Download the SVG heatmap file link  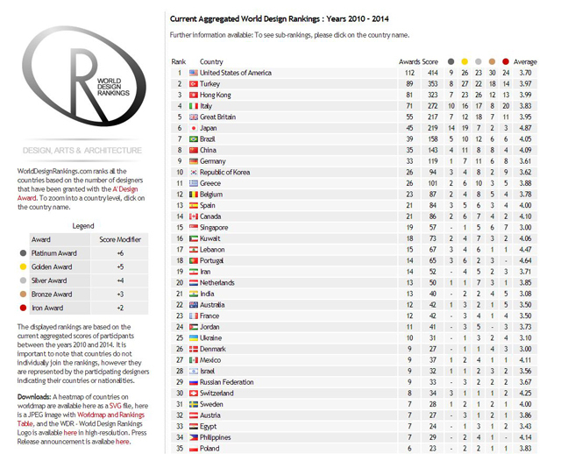[x=115, y=406]
